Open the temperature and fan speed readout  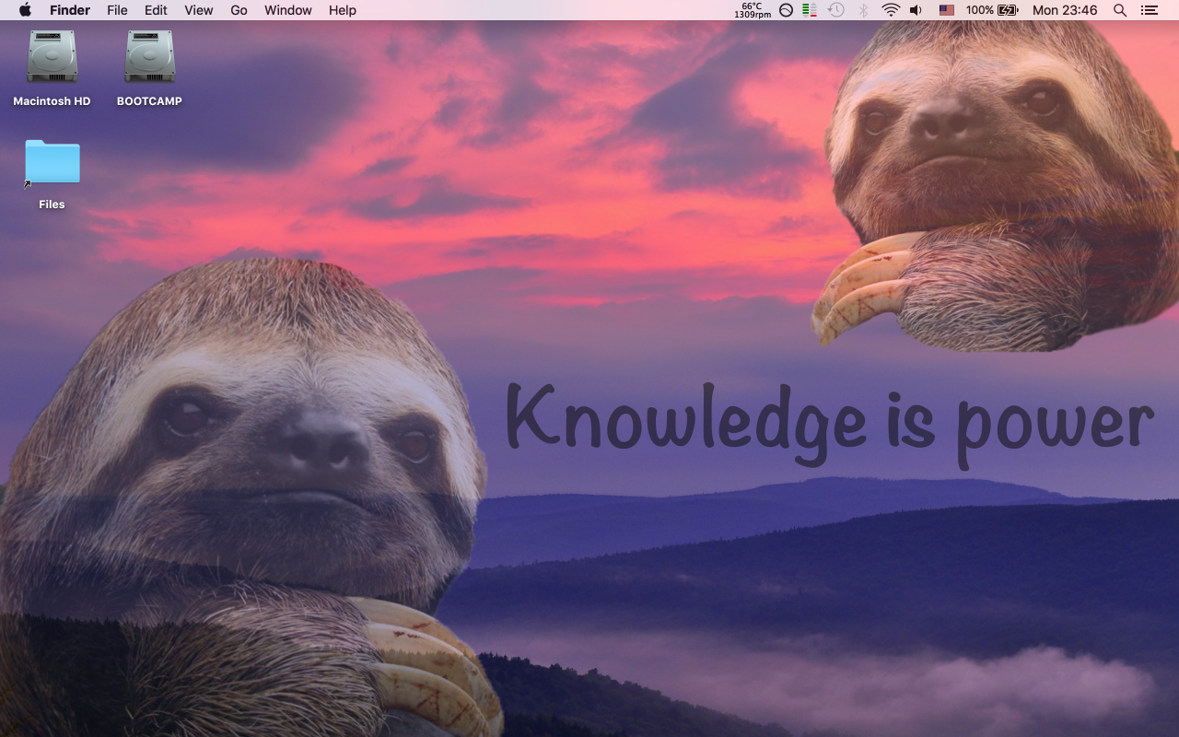[753, 10]
